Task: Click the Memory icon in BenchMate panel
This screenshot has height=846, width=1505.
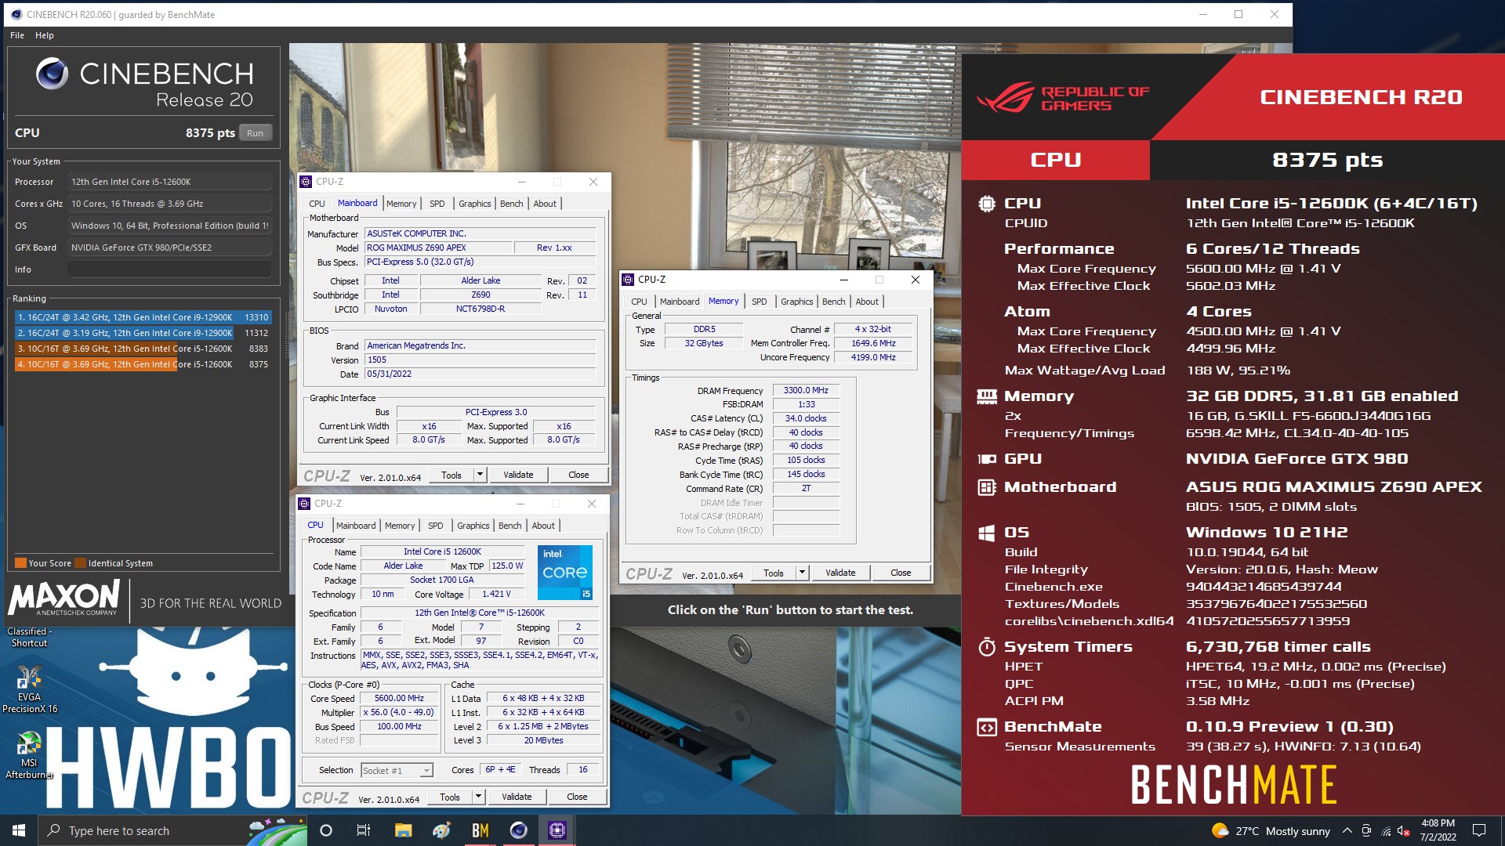Action: tap(986, 396)
